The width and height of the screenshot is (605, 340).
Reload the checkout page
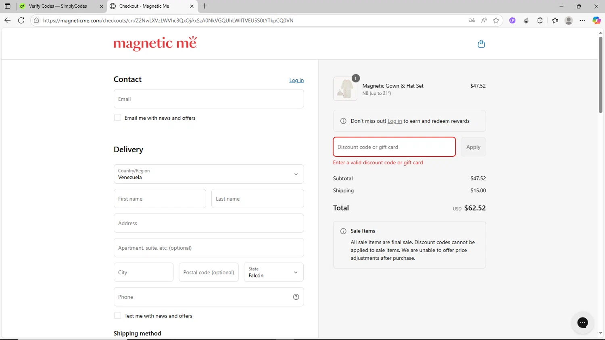click(x=21, y=20)
